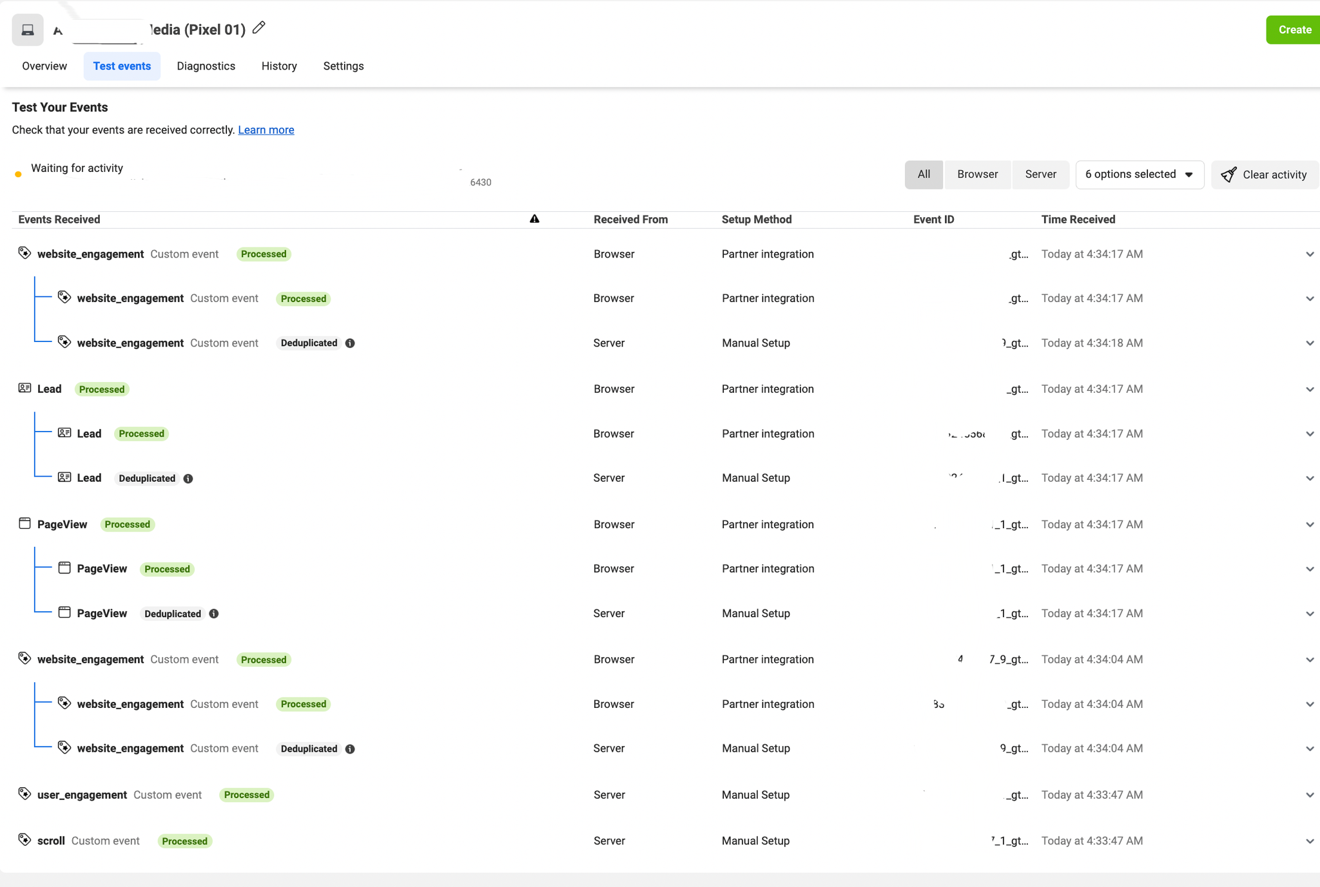This screenshot has width=1320, height=887.
Task: Click the tag icon of scroll event
Action: (24, 840)
